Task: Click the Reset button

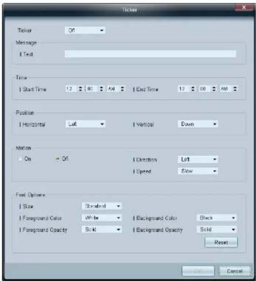Action: coord(221,242)
